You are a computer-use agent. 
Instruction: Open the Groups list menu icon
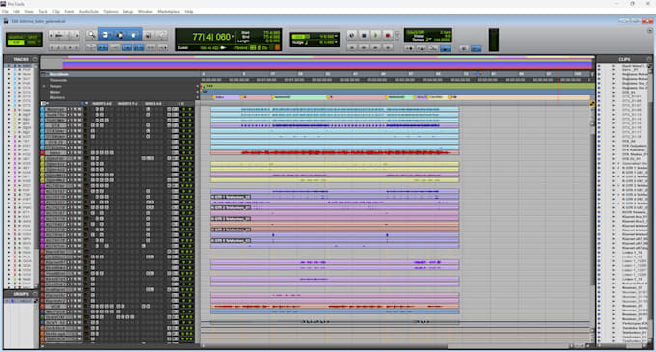tap(35, 294)
